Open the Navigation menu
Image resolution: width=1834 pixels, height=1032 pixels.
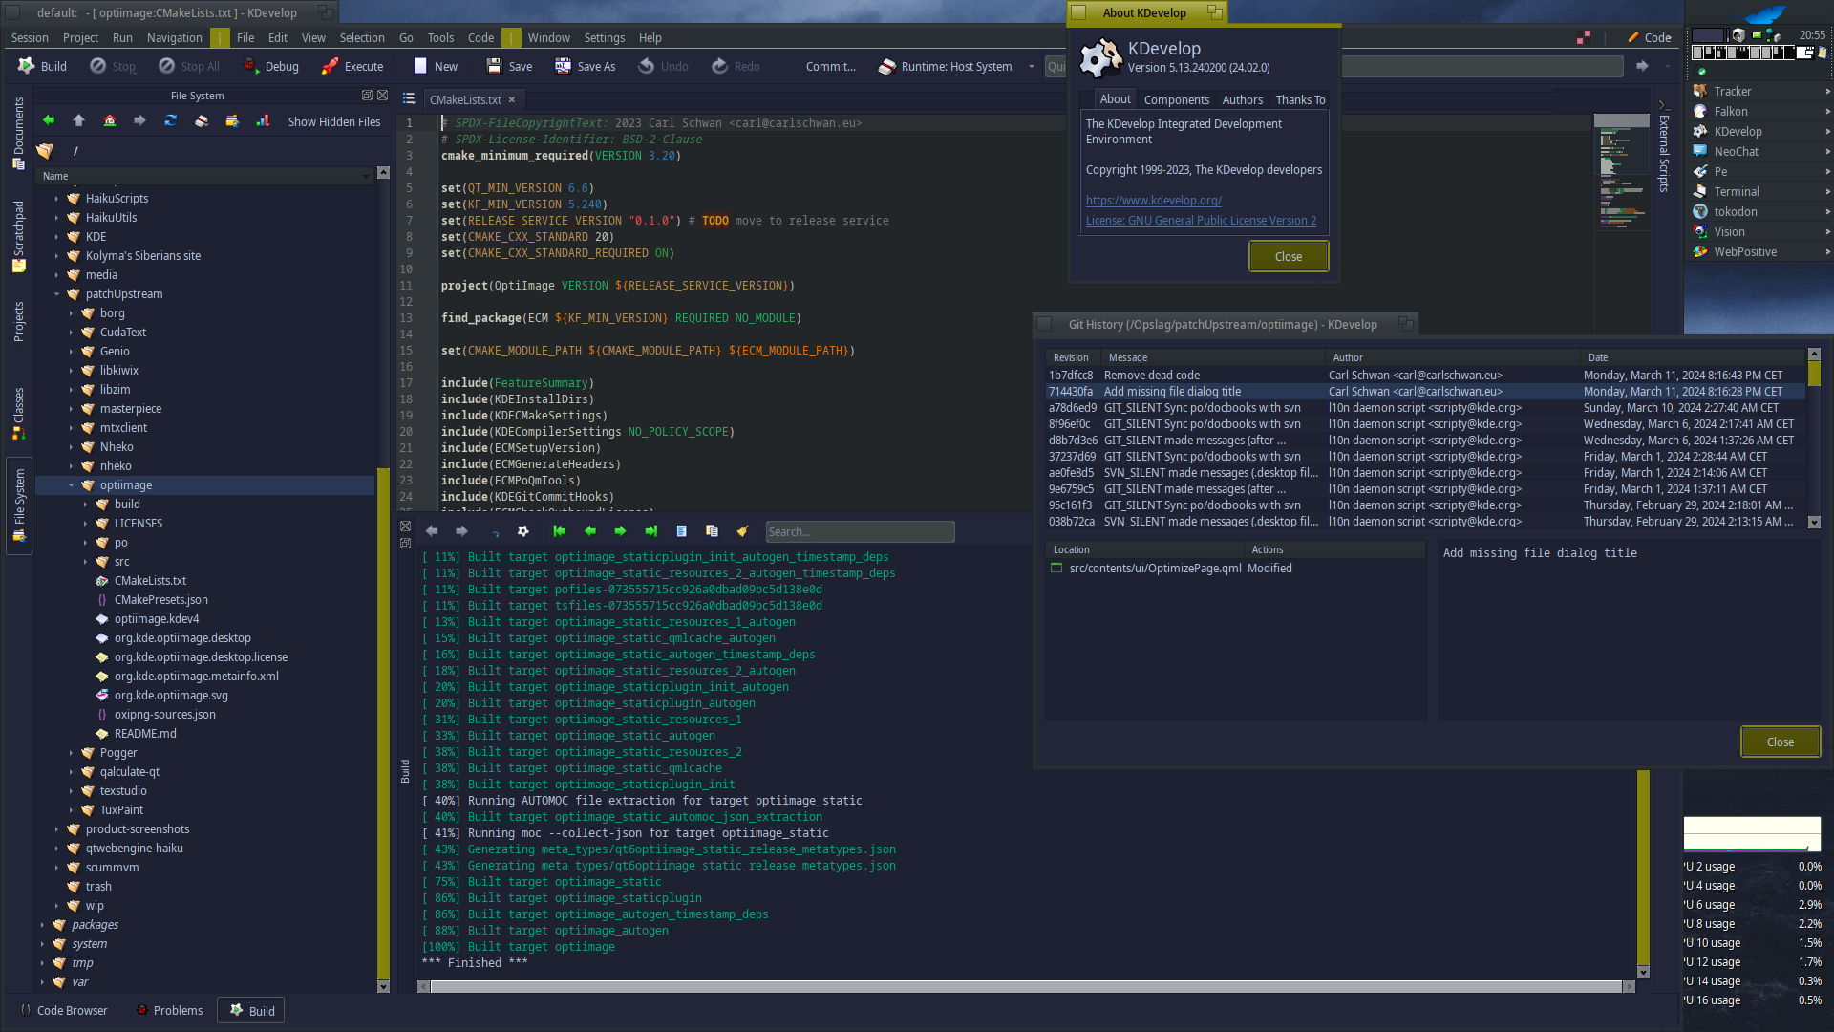175,38
